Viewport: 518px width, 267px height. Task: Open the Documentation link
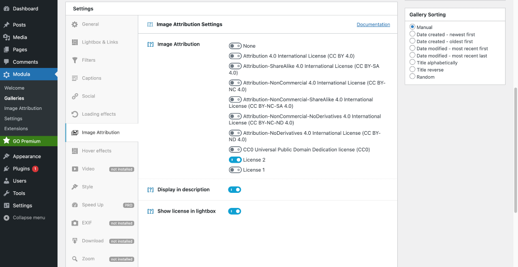pyautogui.click(x=373, y=24)
